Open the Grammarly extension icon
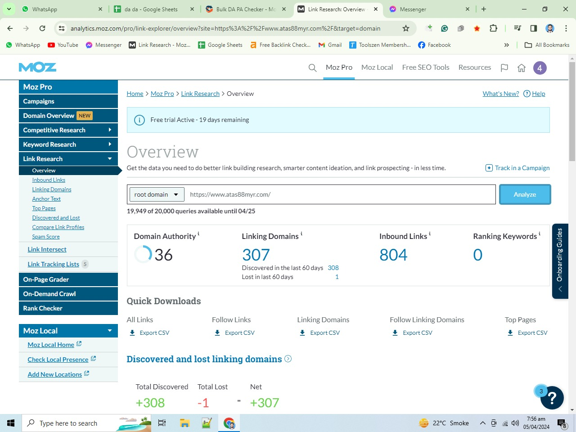Screen dimensions: 576x432 (x=445, y=28)
